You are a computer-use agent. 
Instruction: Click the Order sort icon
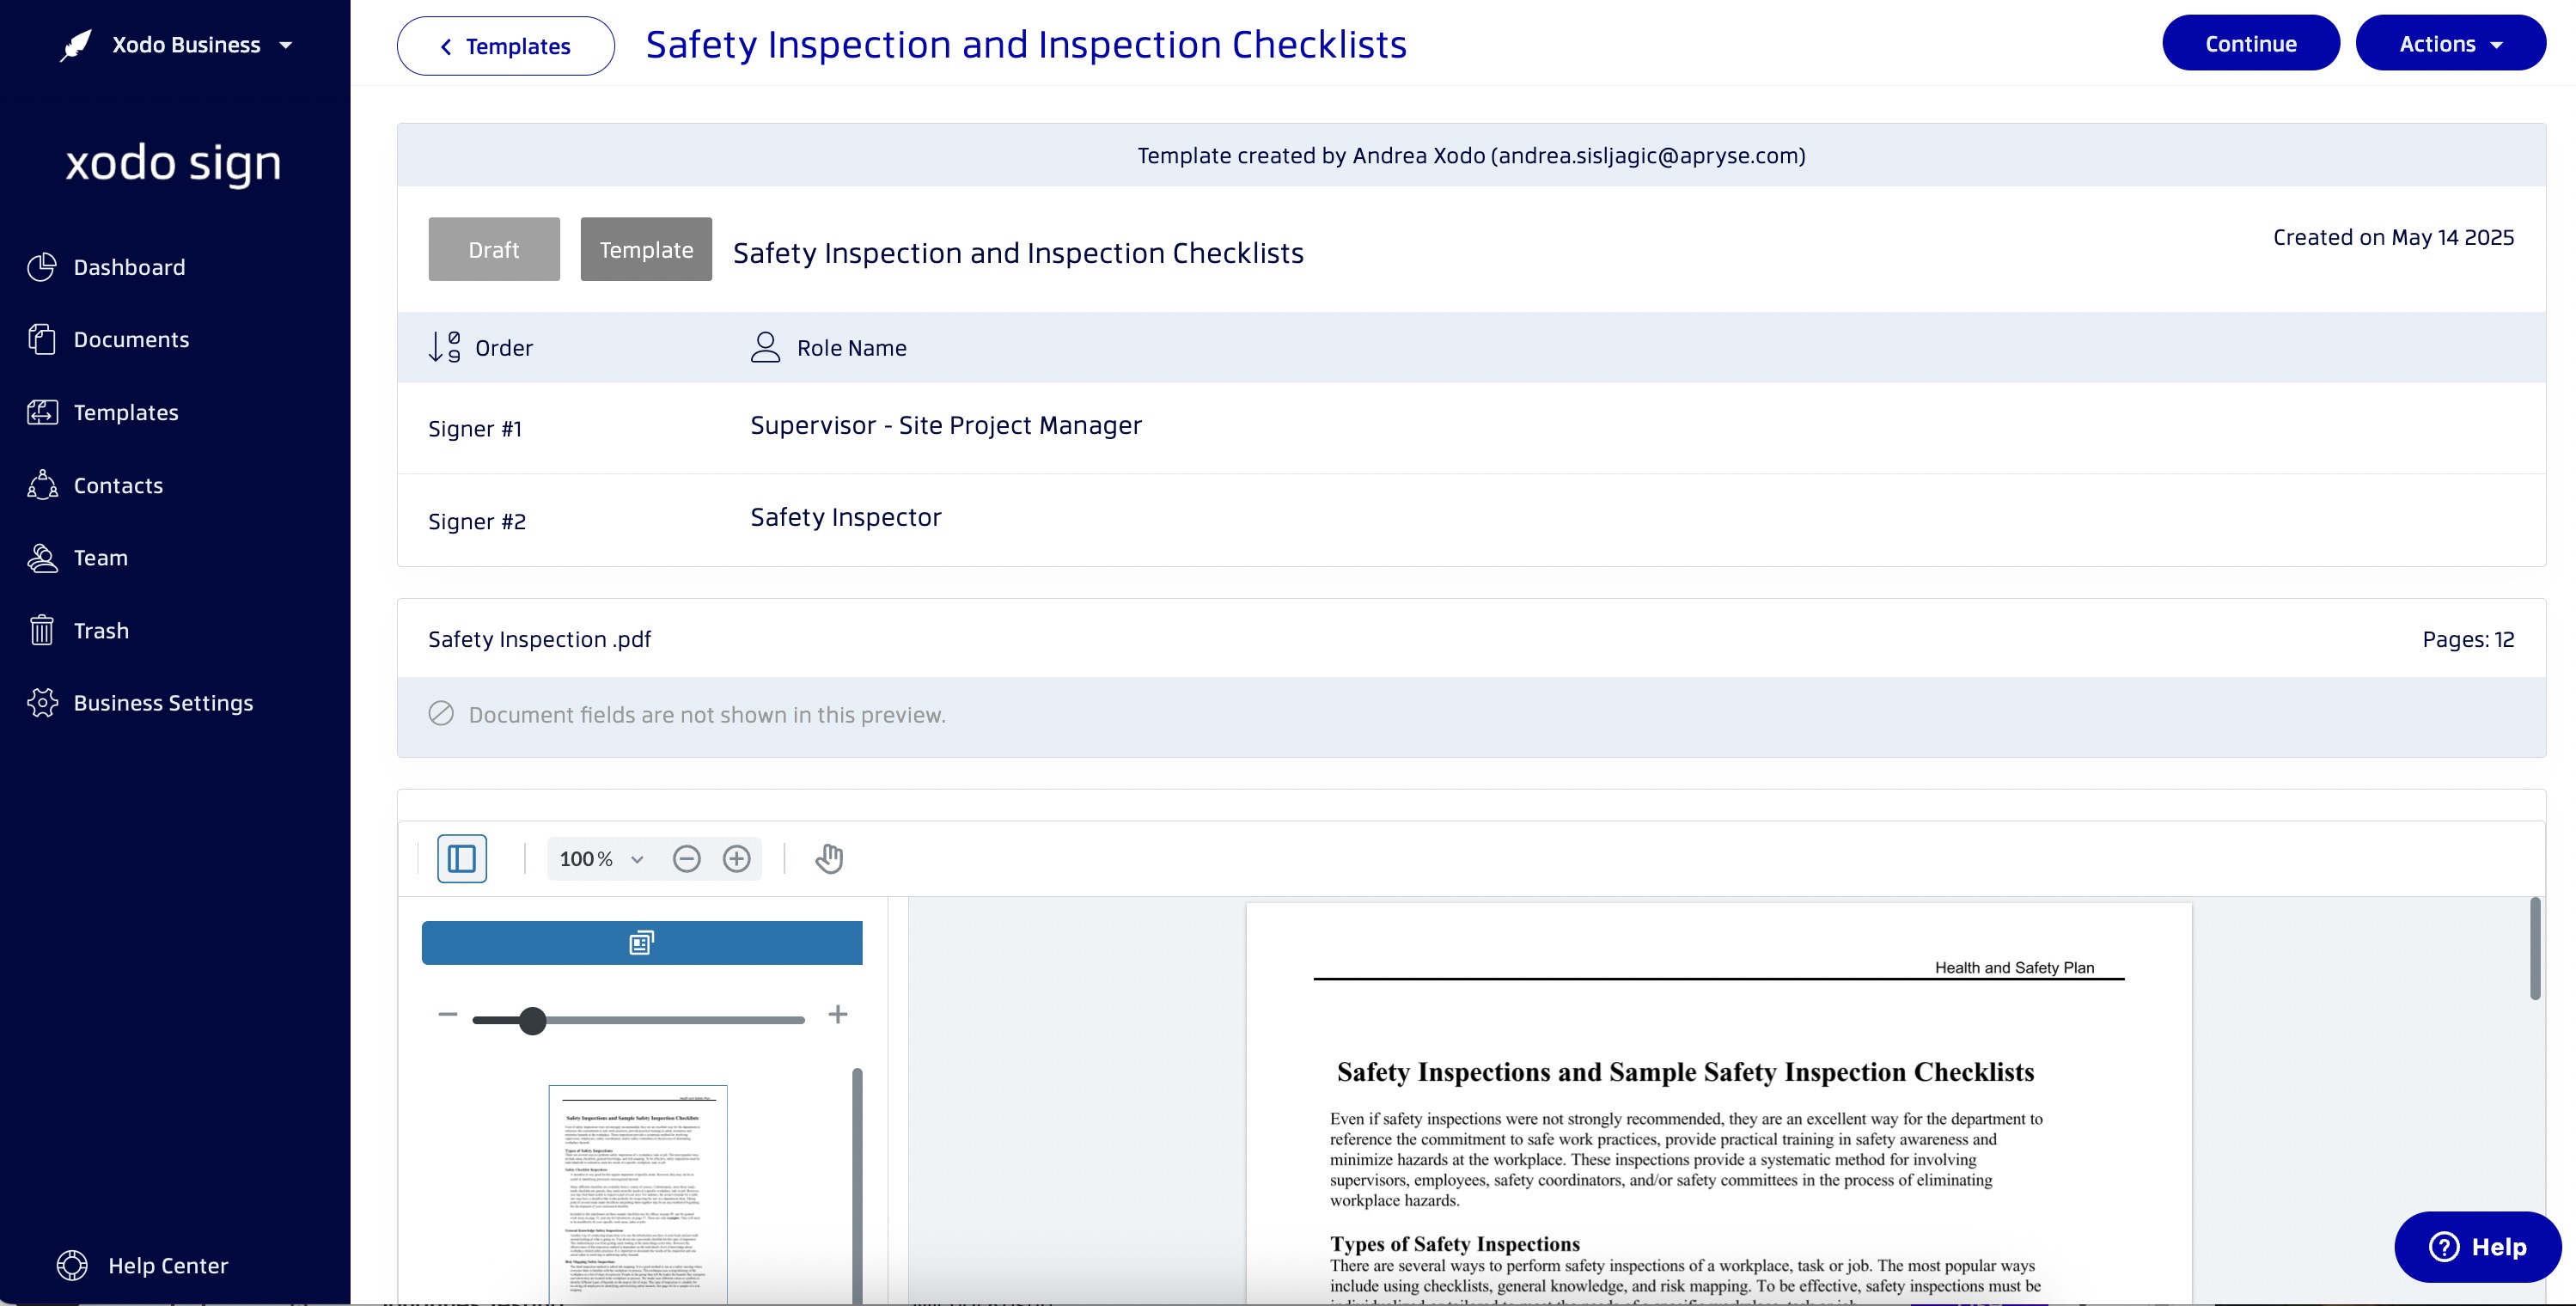[x=444, y=347]
